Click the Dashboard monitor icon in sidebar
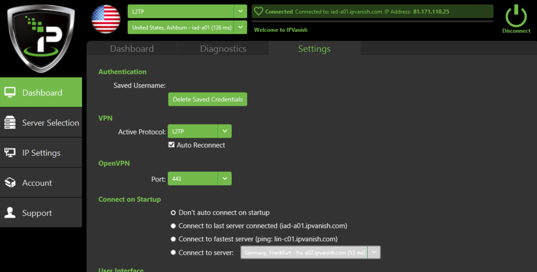 pos(10,92)
